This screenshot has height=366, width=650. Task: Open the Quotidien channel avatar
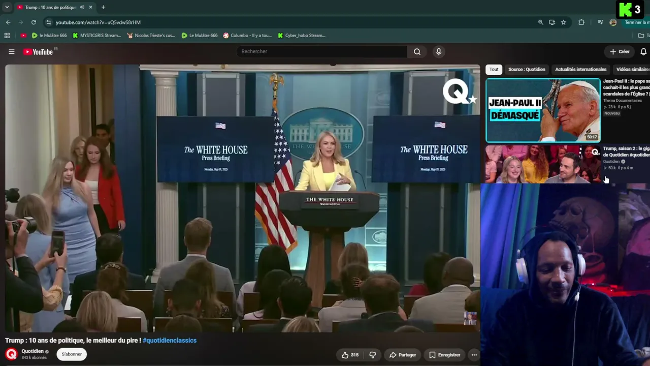(x=11, y=354)
